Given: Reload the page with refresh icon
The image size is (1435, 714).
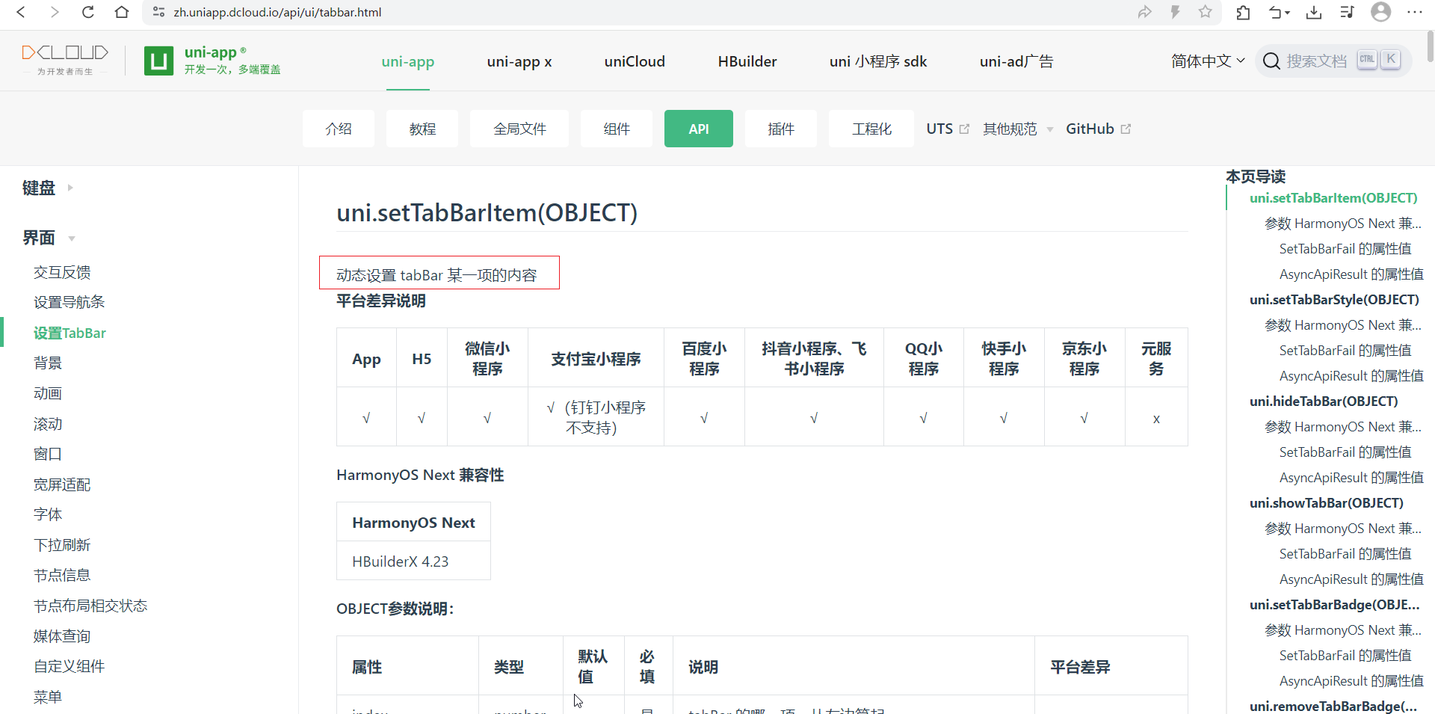Looking at the screenshot, I should [88, 12].
